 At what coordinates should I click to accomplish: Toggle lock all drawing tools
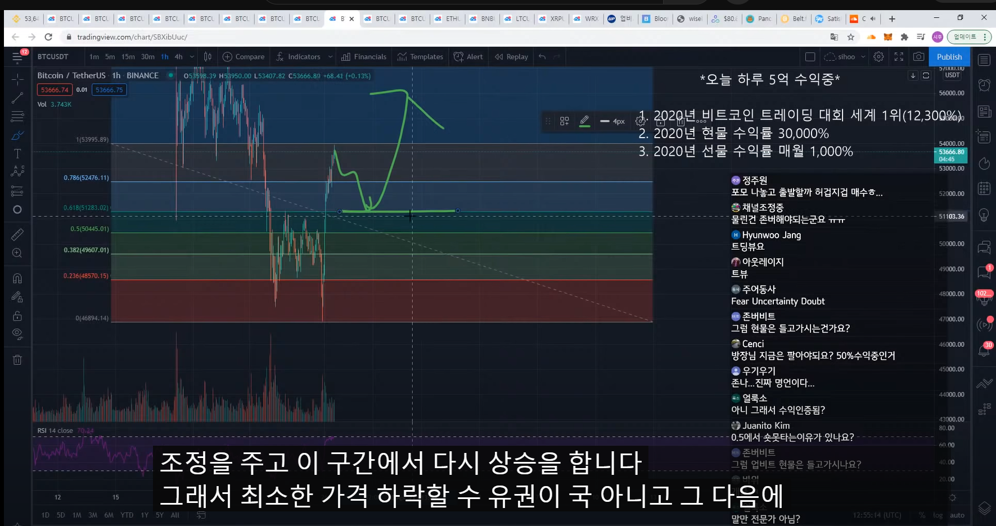[17, 315]
